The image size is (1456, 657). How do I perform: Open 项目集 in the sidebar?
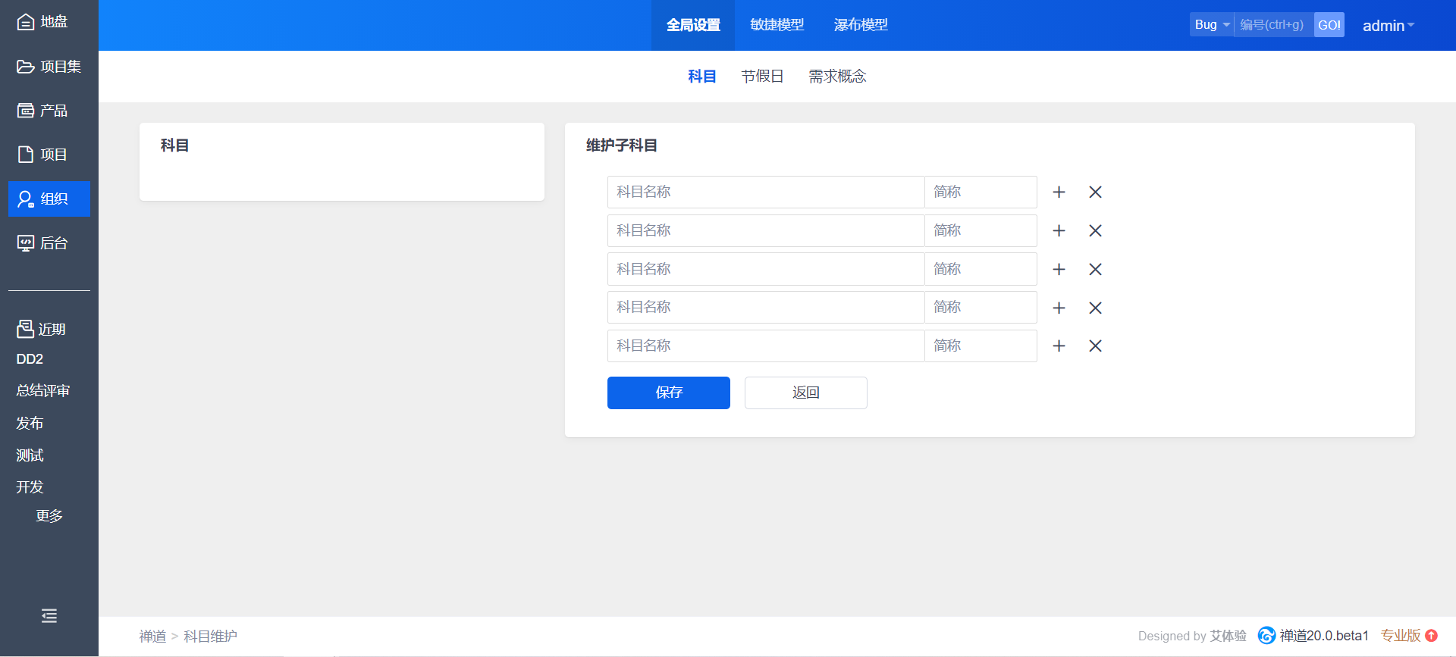49,67
